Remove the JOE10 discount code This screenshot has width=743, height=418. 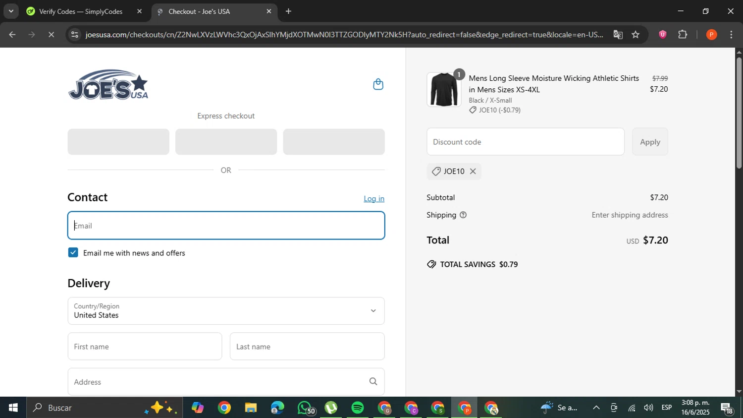point(473,171)
